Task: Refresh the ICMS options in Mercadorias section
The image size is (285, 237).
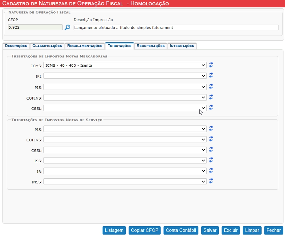Action: coord(211,65)
